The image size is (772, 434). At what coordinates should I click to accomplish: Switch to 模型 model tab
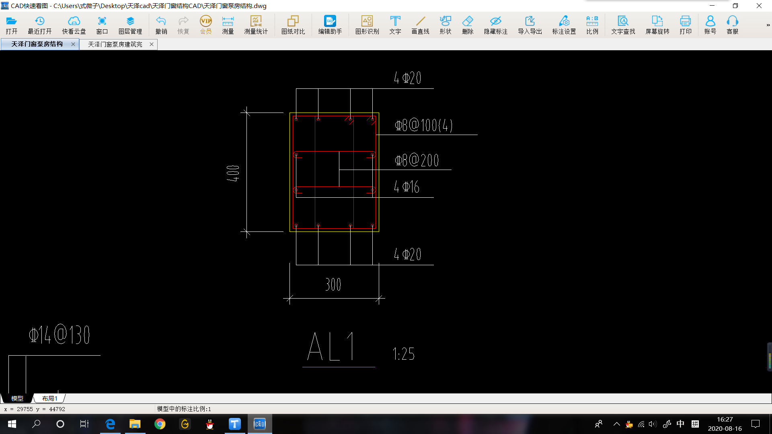click(17, 398)
